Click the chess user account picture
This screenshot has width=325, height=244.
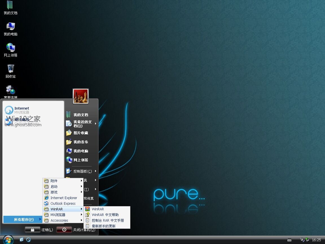[81, 96]
